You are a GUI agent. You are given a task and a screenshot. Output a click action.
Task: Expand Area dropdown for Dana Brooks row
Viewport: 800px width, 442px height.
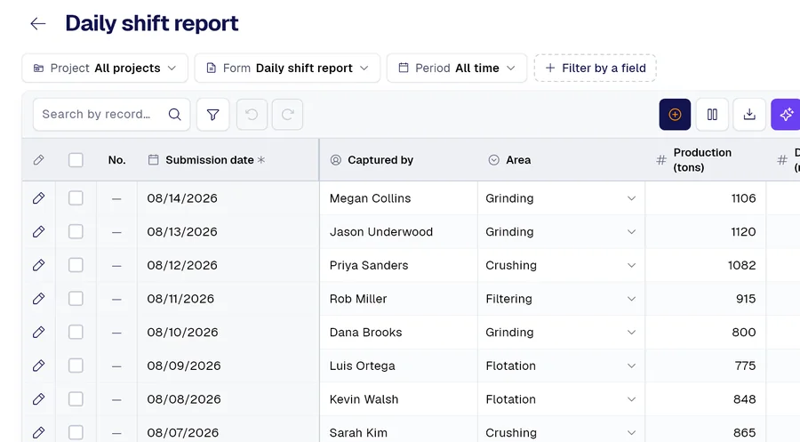coord(631,333)
